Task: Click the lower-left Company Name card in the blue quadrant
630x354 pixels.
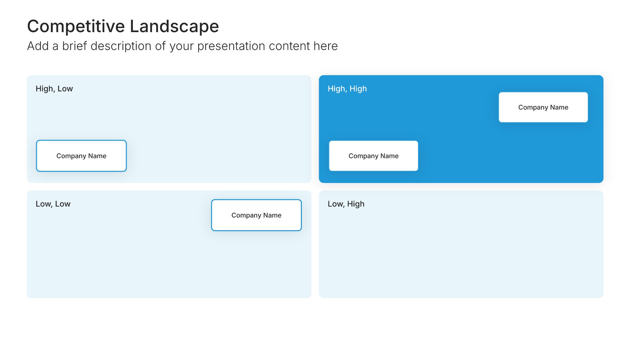Action: [373, 156]
